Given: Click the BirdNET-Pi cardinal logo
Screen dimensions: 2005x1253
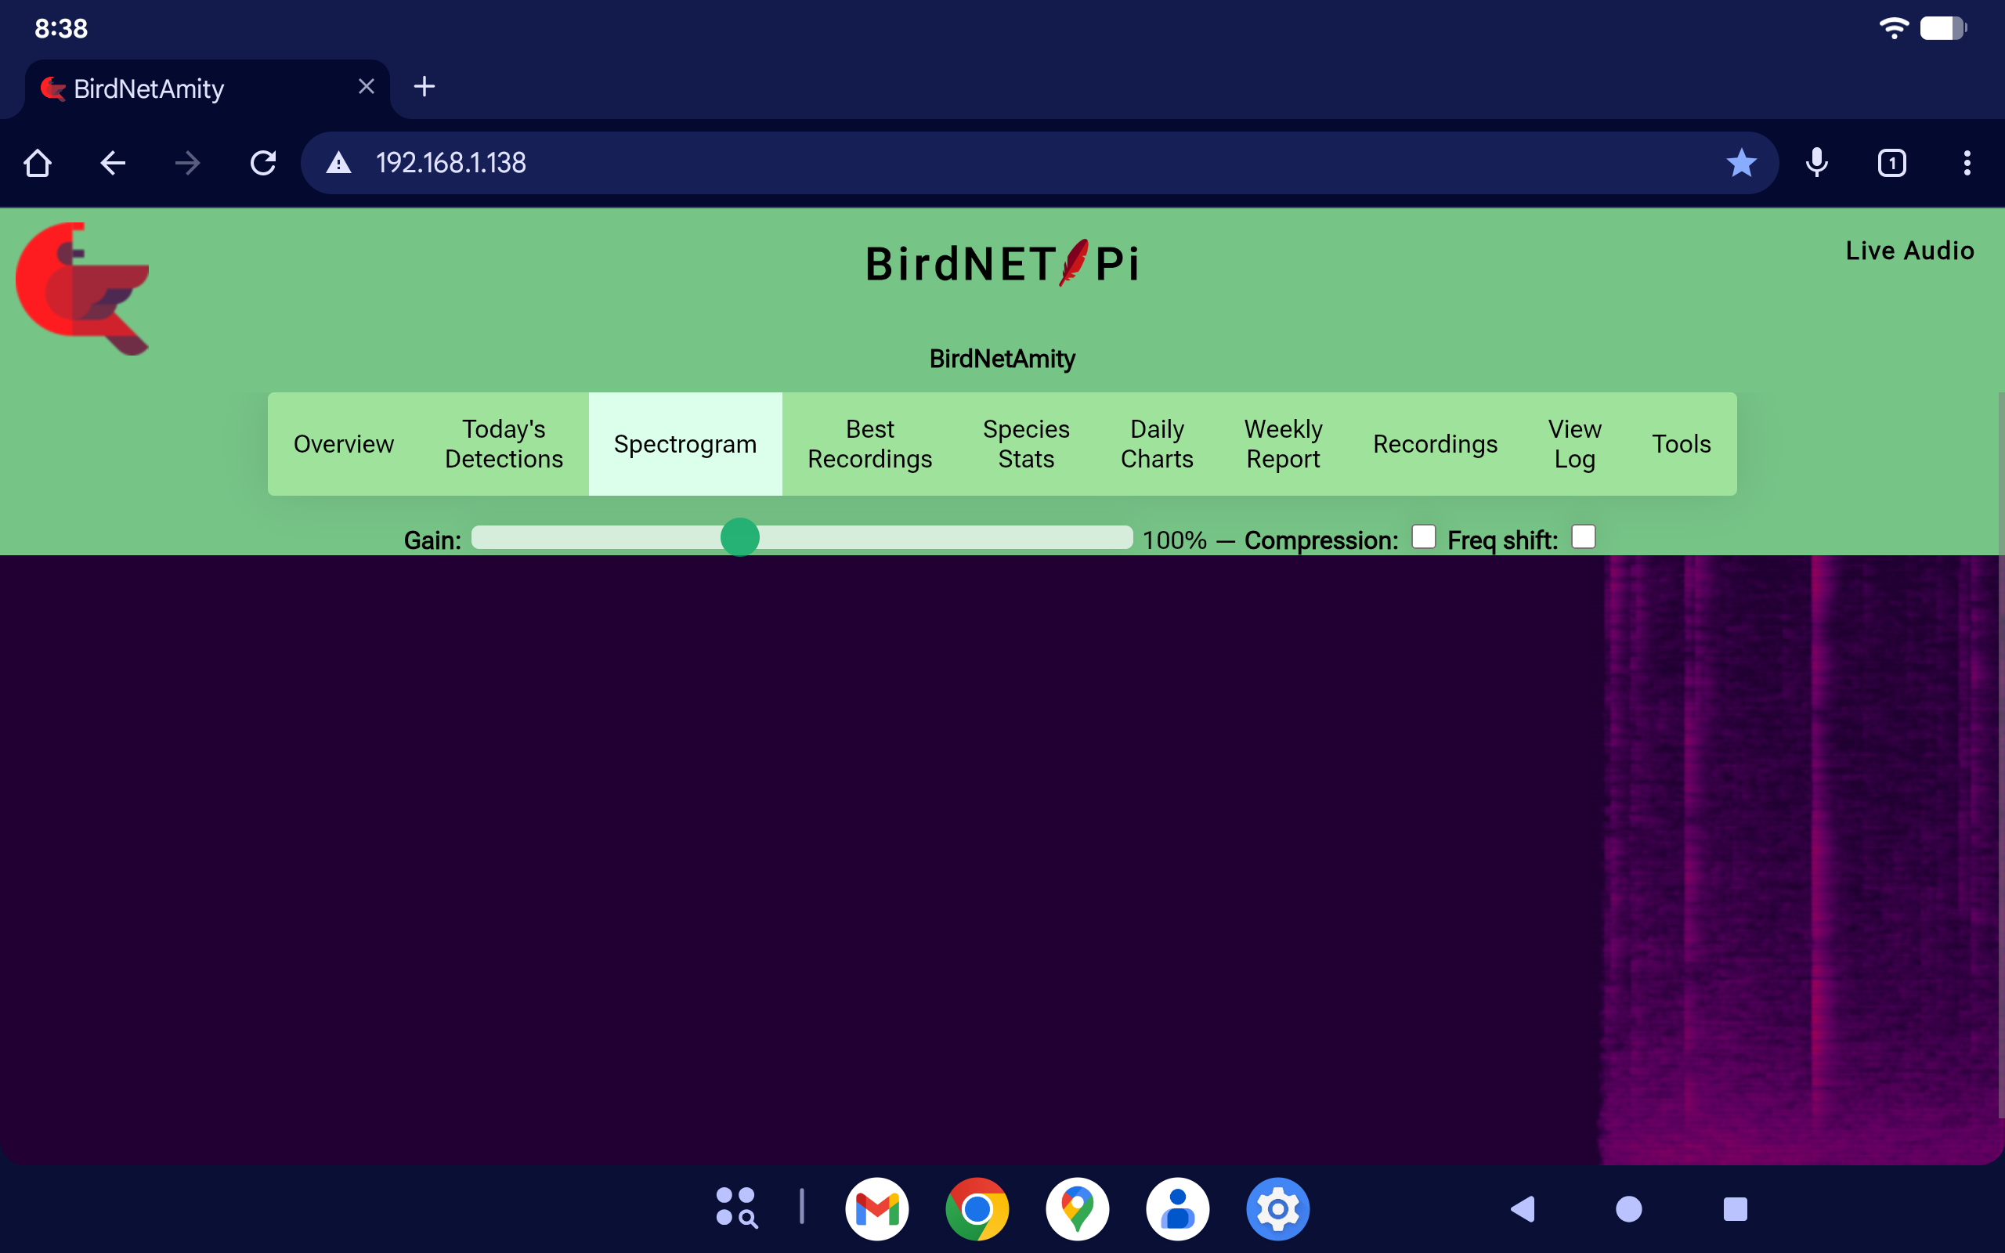Looking at the screenshot, I should click(83, 288).
